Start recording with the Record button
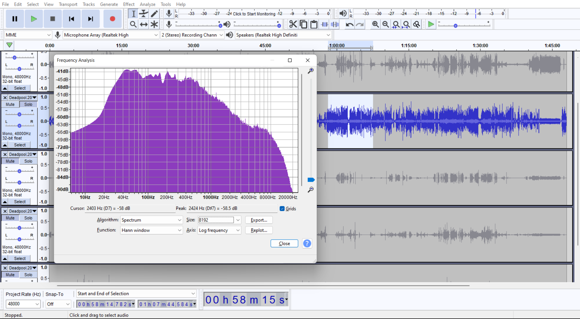Viewport: 580px width, 319px height. coord(112,19)
